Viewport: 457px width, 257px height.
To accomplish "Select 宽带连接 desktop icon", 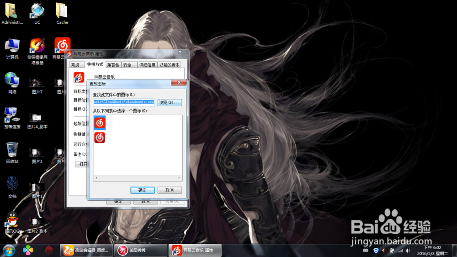I will (12, 118).
